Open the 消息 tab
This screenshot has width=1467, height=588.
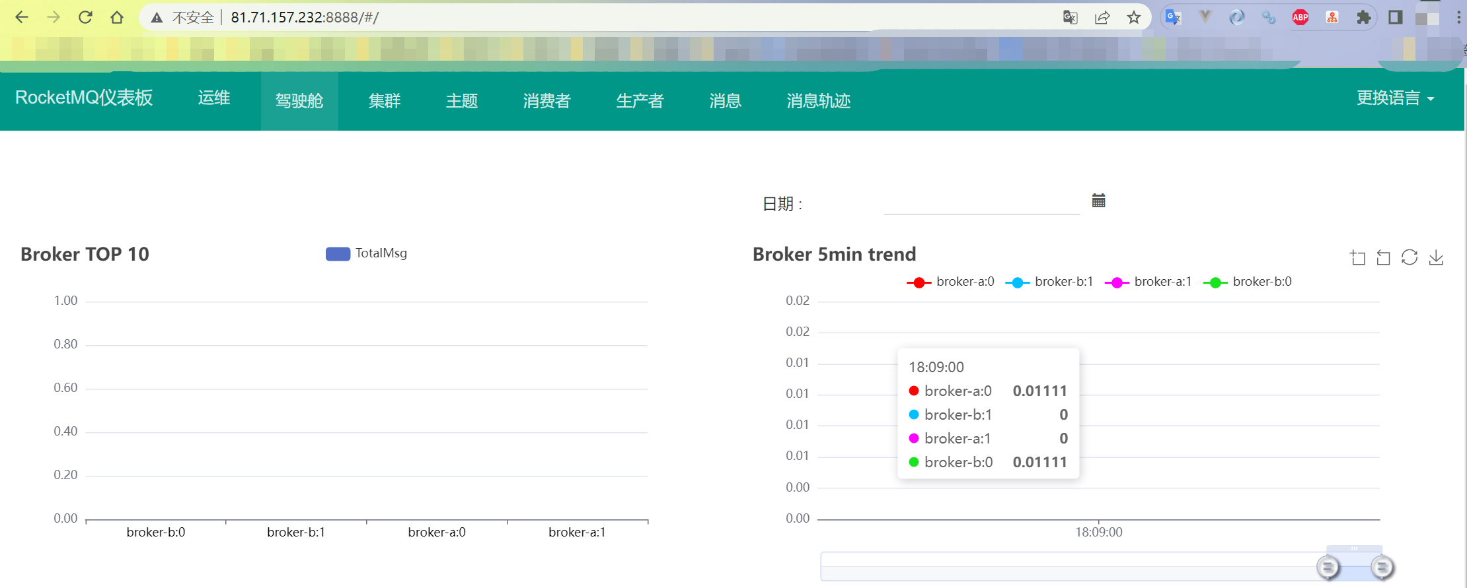(726, 101)
